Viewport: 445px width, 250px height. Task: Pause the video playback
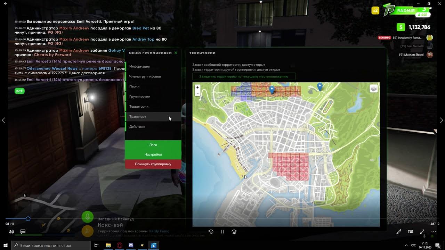click(x=222, y=232)
